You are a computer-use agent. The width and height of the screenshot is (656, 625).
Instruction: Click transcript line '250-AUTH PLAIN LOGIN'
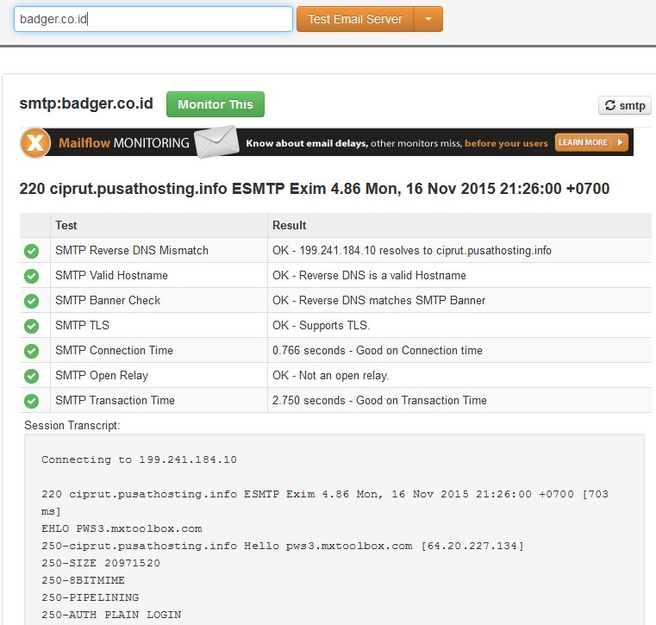pos(111,615)
